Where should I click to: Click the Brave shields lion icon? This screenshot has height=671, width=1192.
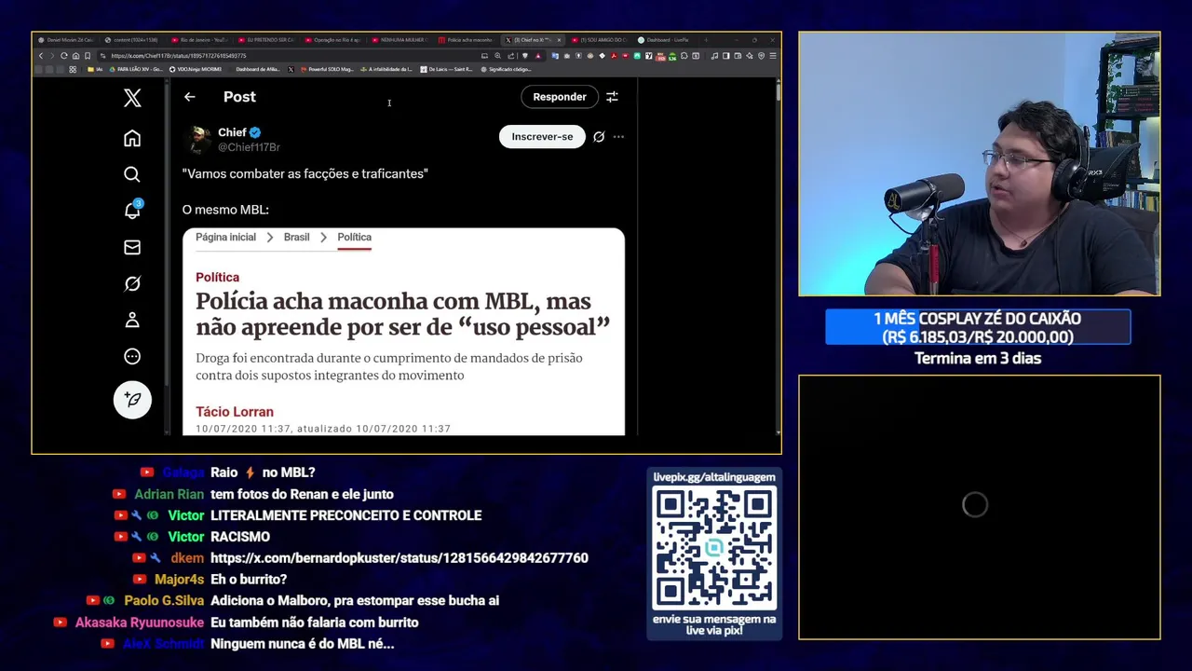point(525,56)
